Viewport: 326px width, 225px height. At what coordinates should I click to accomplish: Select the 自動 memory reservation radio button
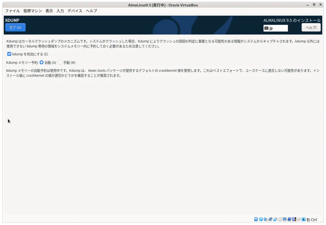(x=42, y=62)
